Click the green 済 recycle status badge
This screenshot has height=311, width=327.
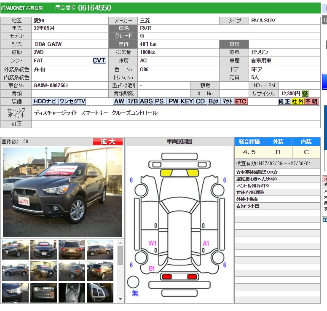(x=305, y=94)
